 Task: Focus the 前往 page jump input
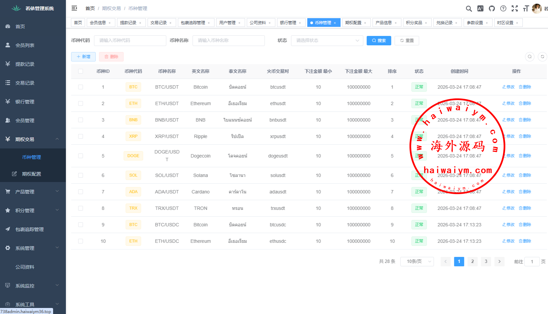click(532, 262)
